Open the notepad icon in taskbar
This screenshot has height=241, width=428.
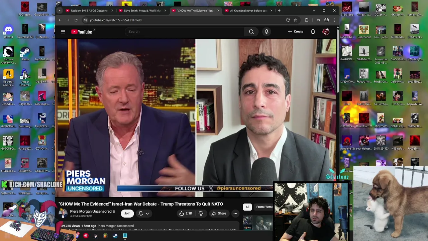tap(125, 236)
